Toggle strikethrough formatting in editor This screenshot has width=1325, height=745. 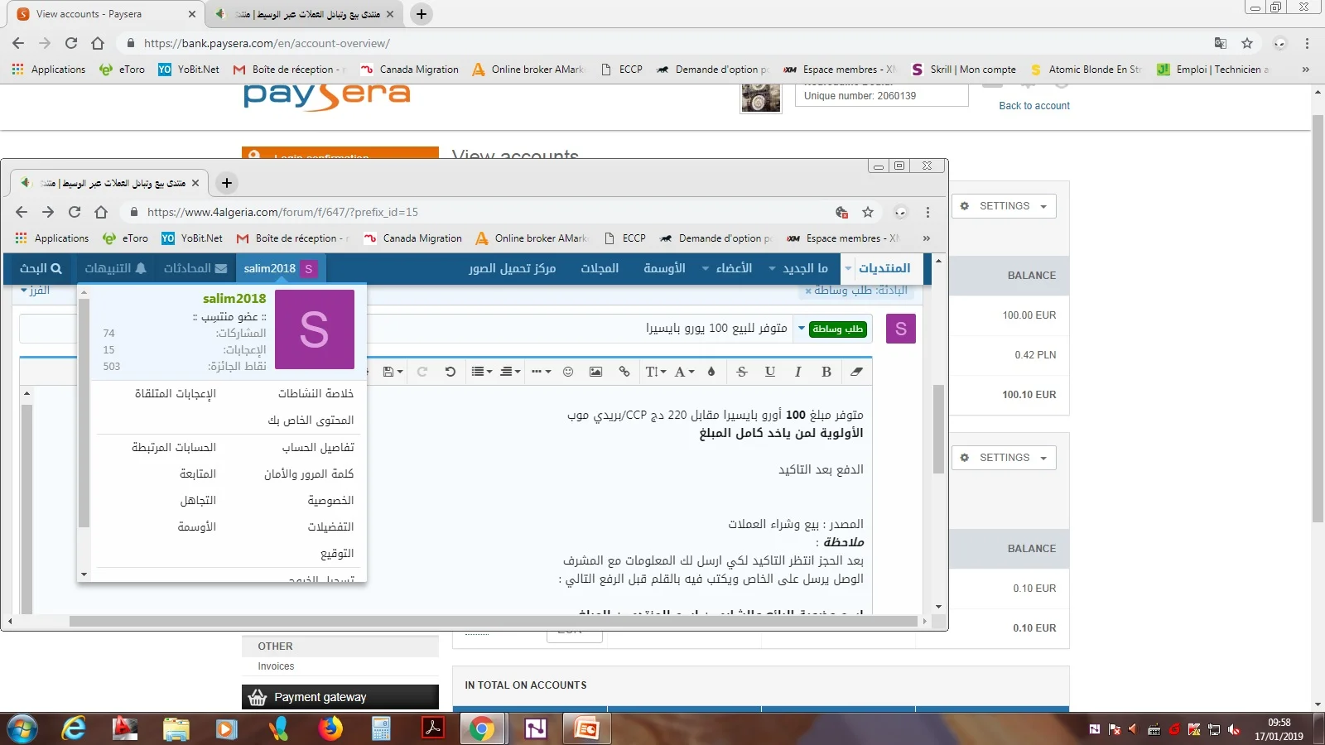tap(741, 372)
